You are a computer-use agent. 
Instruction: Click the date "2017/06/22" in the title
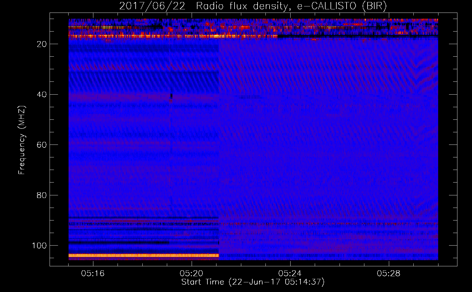click(x=152, y=6)
